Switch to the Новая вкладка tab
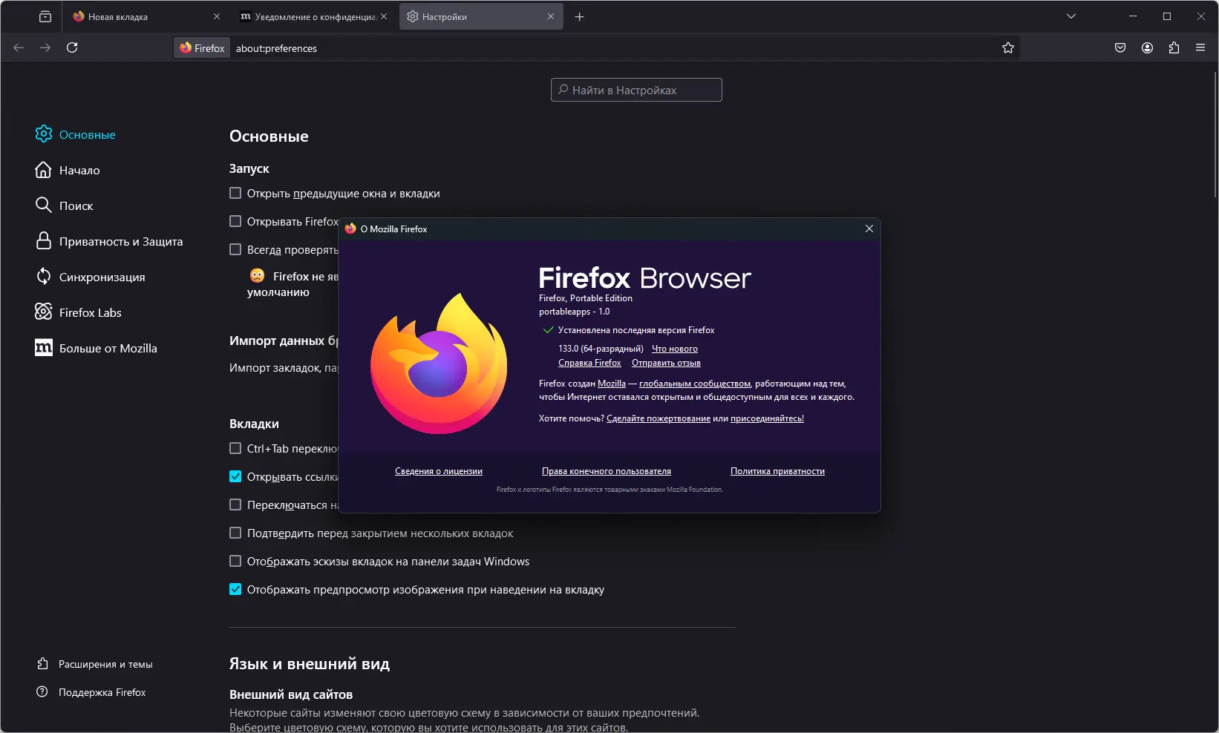 point(147,16)
